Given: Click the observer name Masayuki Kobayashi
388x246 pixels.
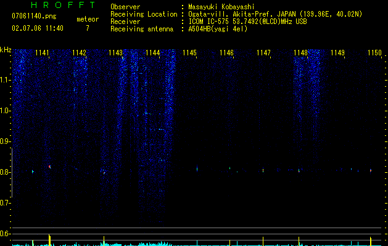Looking at the screenshot, I should 221,7.
